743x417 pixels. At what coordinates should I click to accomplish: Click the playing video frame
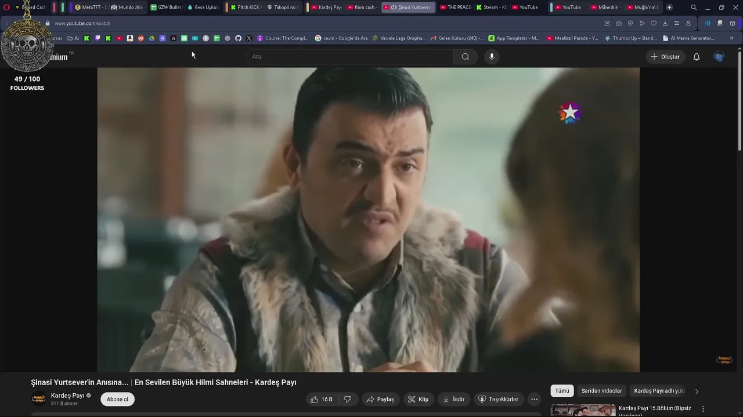[369, 220]
